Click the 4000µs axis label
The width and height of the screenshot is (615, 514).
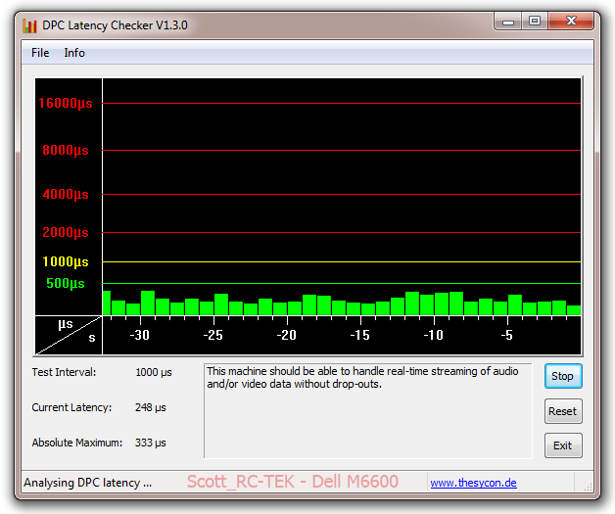tap(66, 194)
